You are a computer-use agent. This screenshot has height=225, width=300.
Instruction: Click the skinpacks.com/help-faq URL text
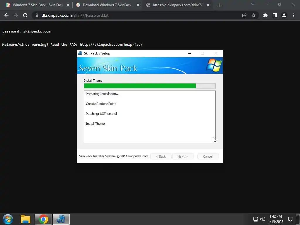111,45
